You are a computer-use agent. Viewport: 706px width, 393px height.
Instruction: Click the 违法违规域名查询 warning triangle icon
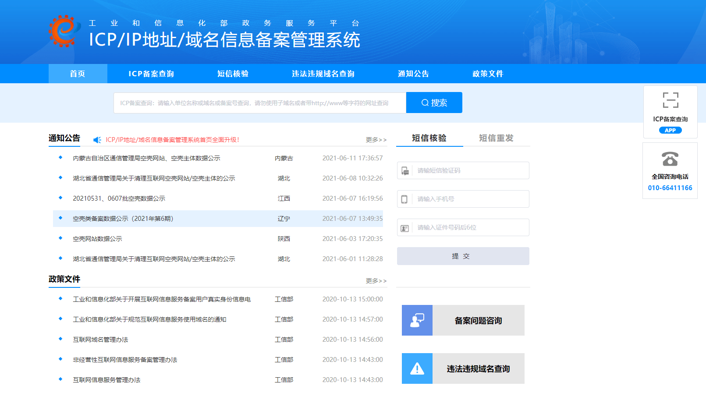click(417, 368)
